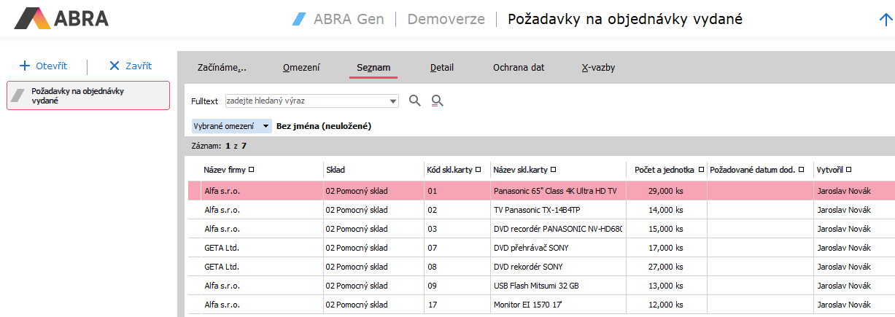895x317 pixels.
Task: Select the Seznam tab
Action: point(373,67)
